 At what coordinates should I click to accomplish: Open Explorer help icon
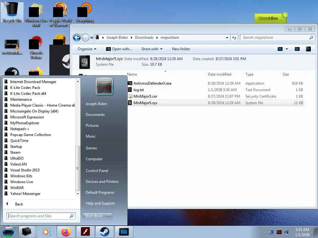click(x=308, y=49)
